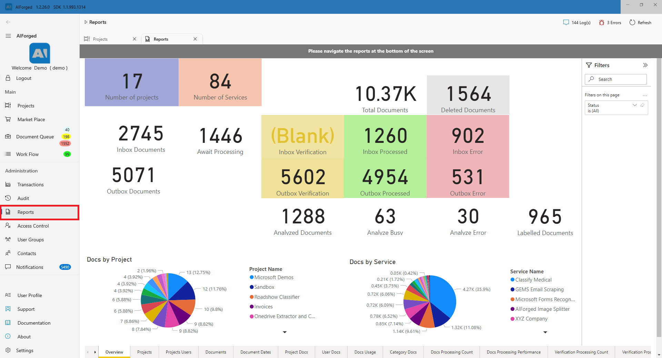Viewport: 662px width, 358px height.
Task: Open Project Docs report tab
Action: point(297,352)
